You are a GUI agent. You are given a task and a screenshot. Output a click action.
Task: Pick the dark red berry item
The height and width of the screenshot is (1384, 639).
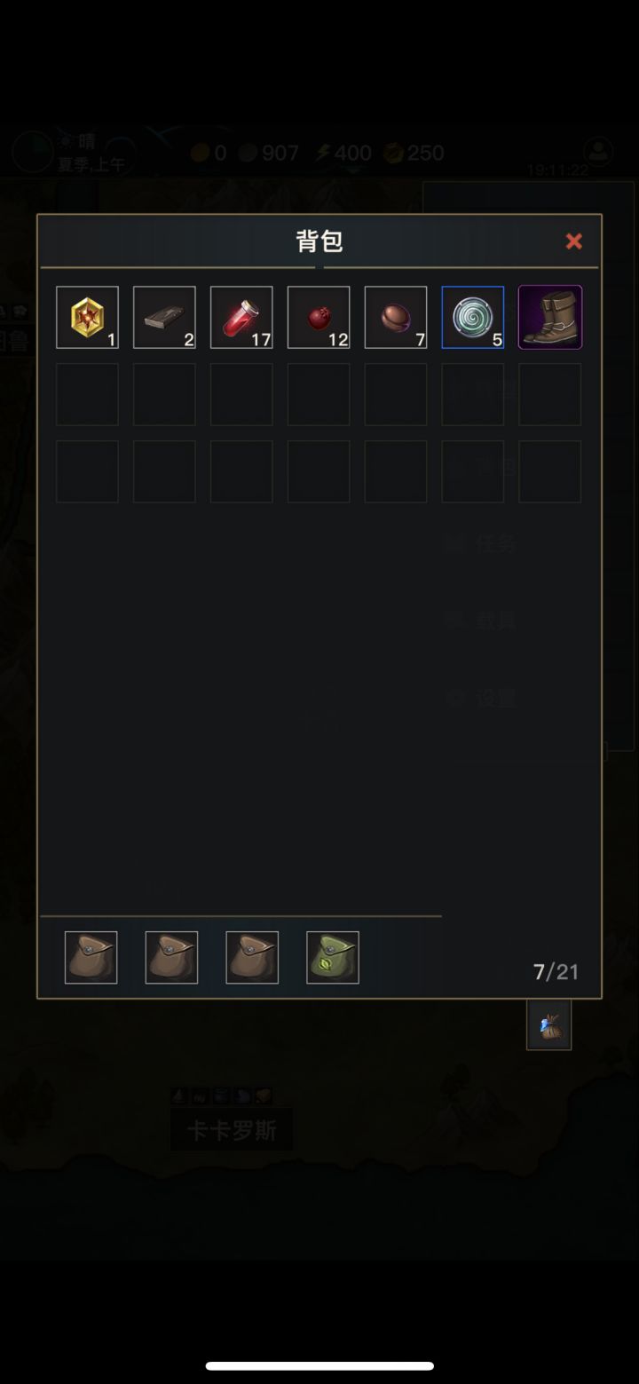click(x=319, y=317)
